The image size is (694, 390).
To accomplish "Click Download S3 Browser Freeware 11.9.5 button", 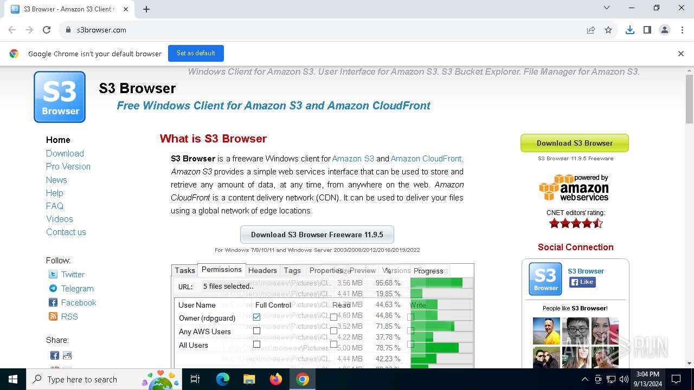I will (x=317, y=235).
